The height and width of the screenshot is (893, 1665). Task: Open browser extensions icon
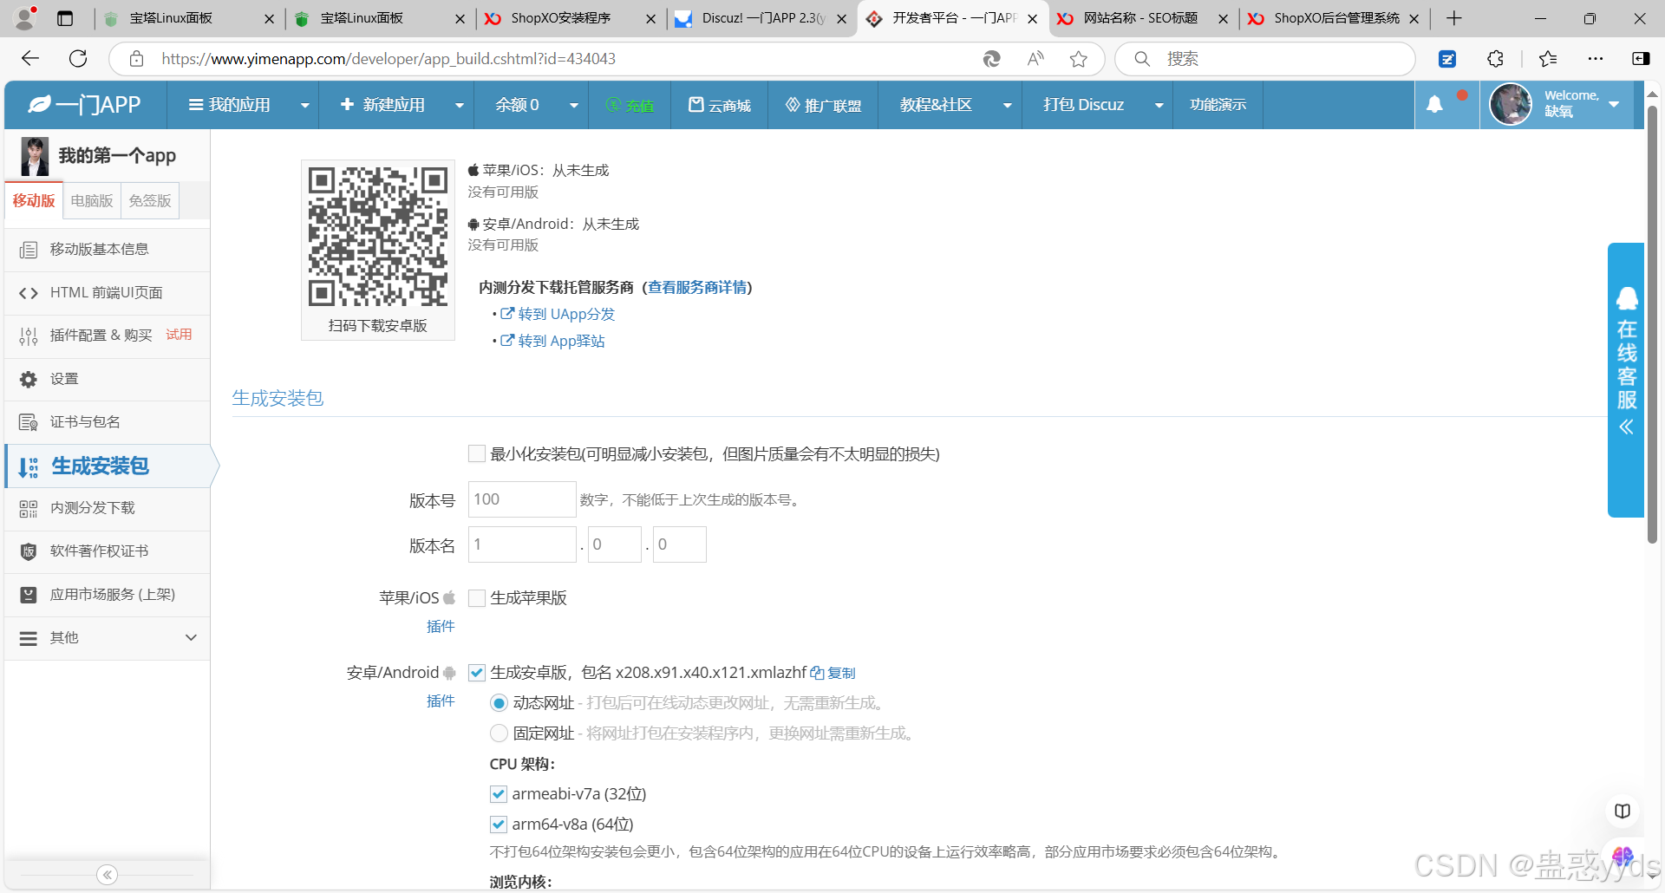point(1495,59)
